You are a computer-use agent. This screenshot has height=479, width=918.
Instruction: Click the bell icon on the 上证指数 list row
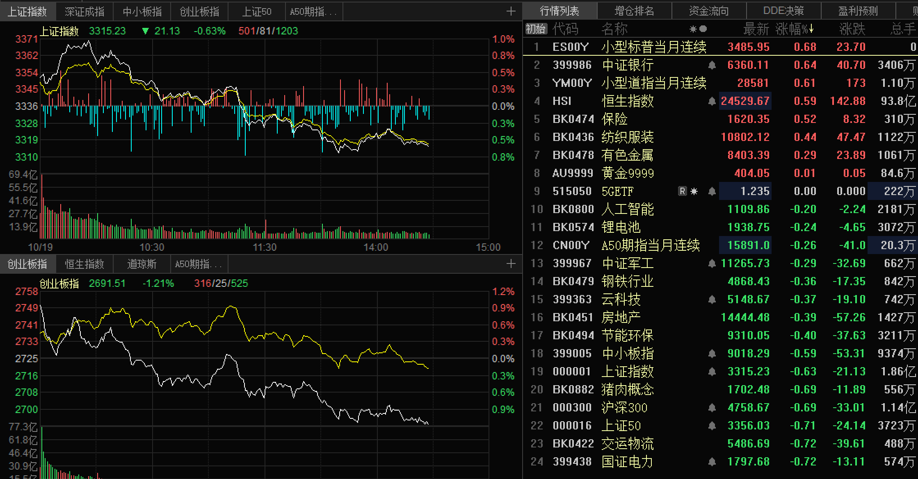(712, 372)
